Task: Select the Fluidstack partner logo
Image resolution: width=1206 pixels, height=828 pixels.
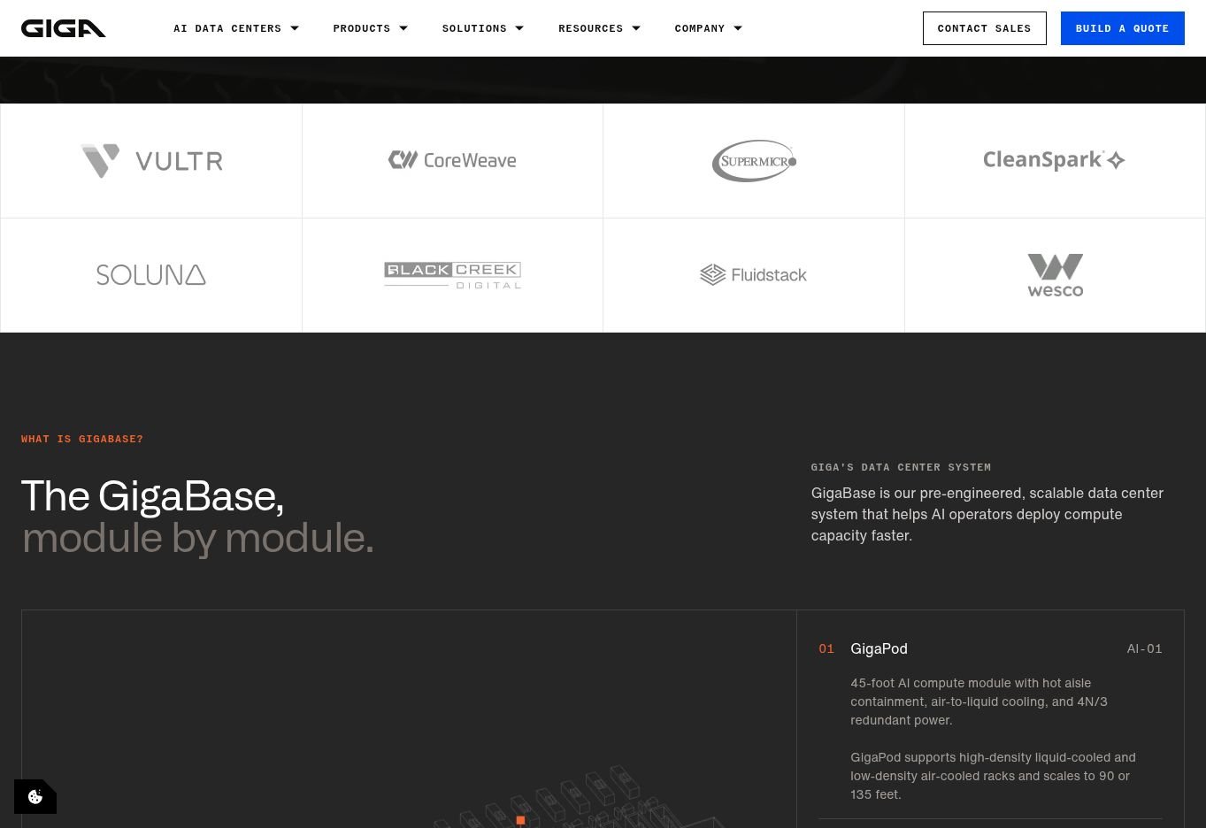Action: tap(754, 275)
